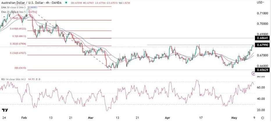The height and width of the screenshot is (126, 271).
Task: Click the May date label
Action: point(234,118)
